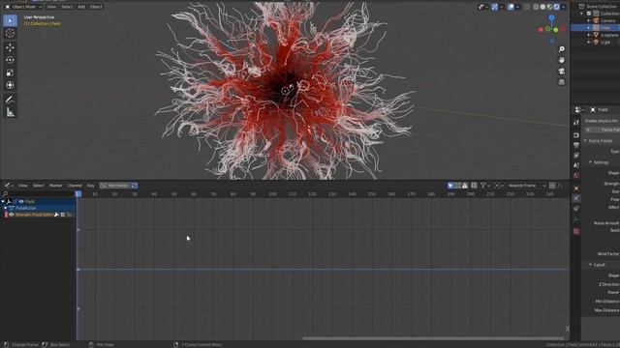Open the Scene properties tab

coord(576,165)
